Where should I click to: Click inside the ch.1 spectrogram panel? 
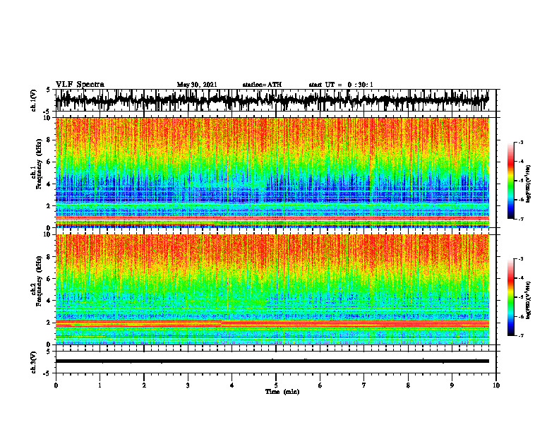[x=272, y=172]
